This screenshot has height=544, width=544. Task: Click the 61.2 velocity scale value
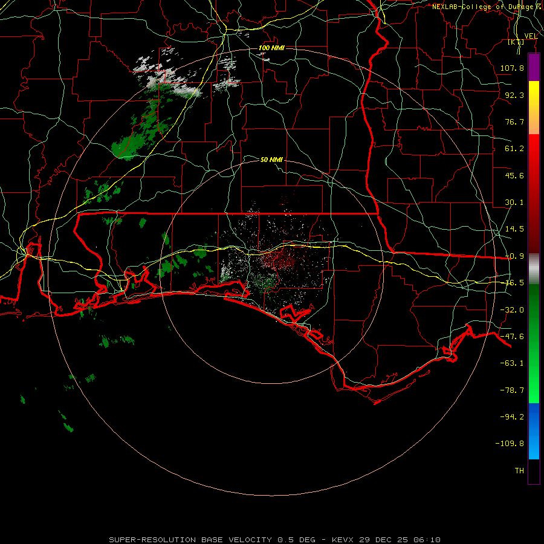click(514, 149)
